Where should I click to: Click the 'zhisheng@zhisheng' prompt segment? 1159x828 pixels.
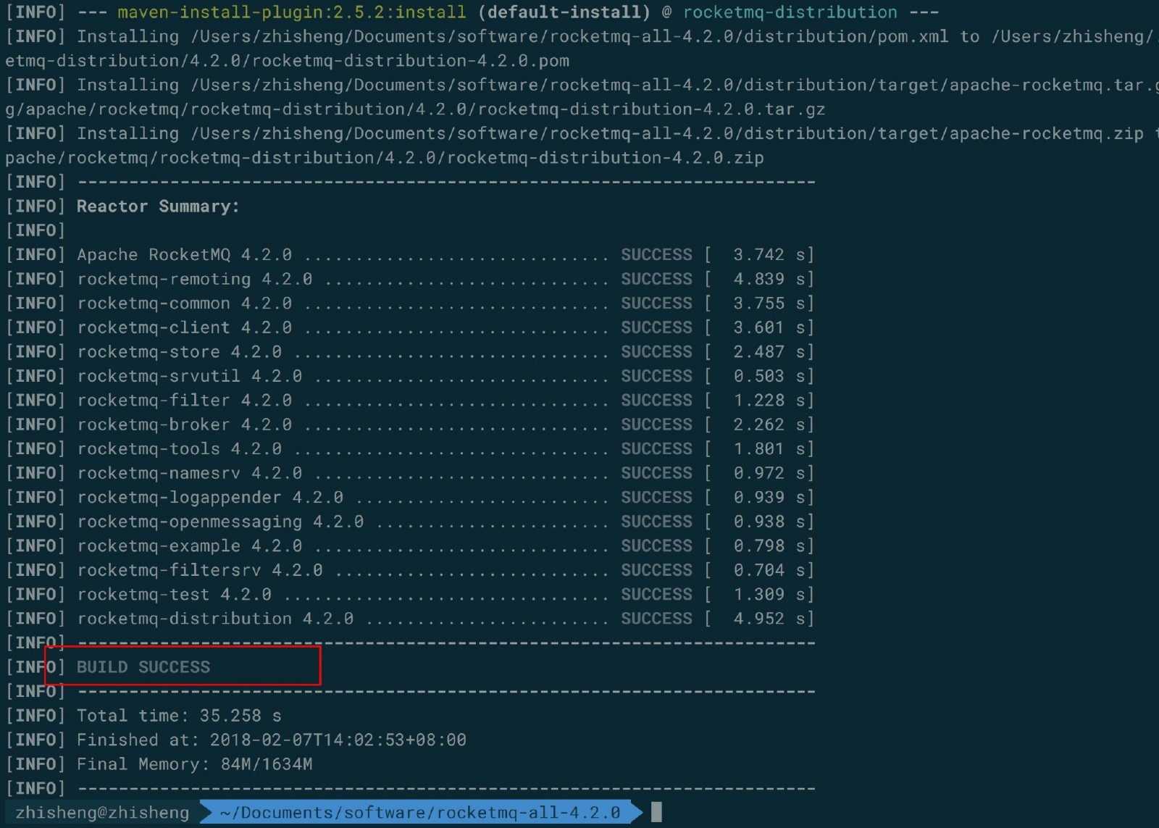[x=102, y=813]
